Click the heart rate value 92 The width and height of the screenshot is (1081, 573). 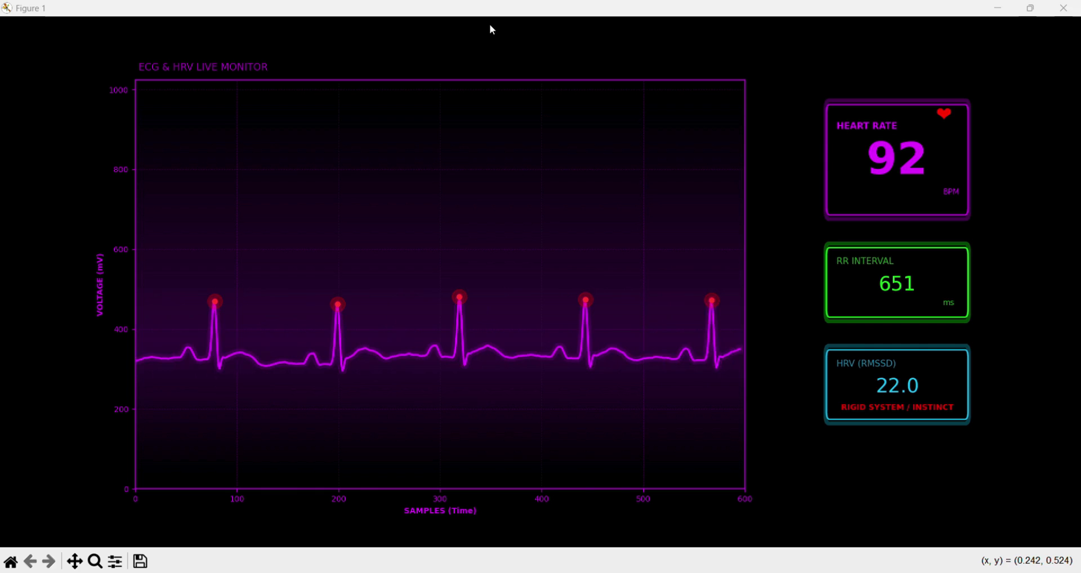896,158
